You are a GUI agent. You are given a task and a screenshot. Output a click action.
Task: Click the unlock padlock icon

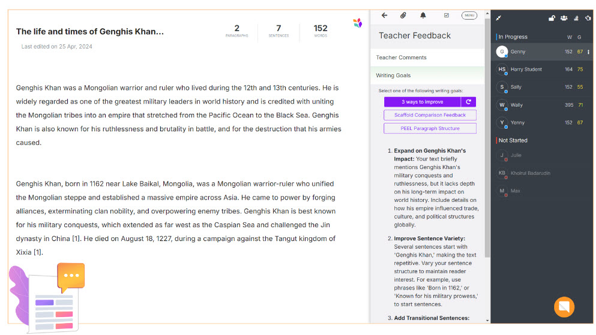click(552, 18)
